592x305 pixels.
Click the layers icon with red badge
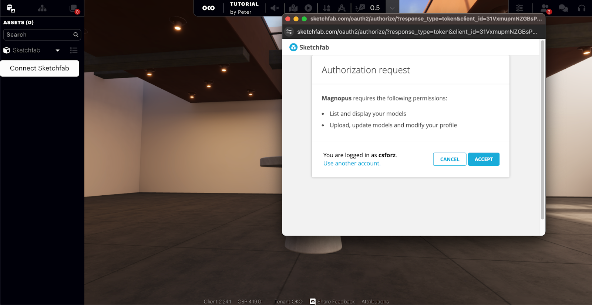74,8
